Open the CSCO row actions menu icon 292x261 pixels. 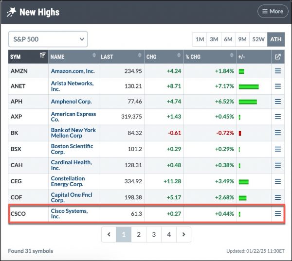(x=278, y=213)
